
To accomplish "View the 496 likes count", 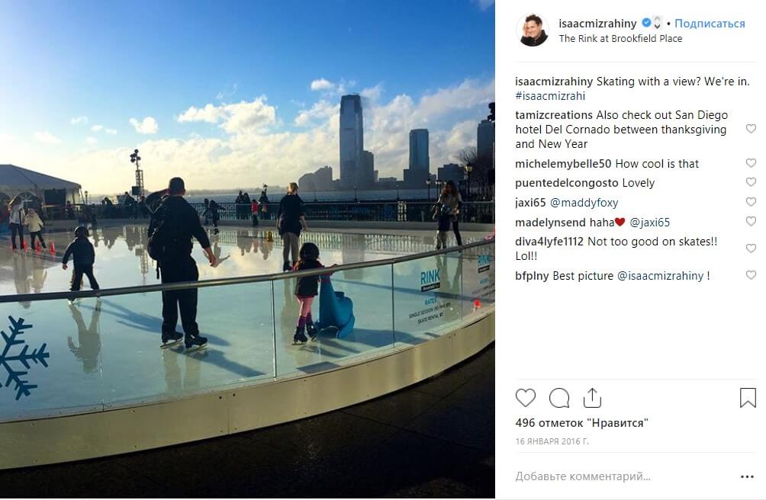I will coord(581,423).
